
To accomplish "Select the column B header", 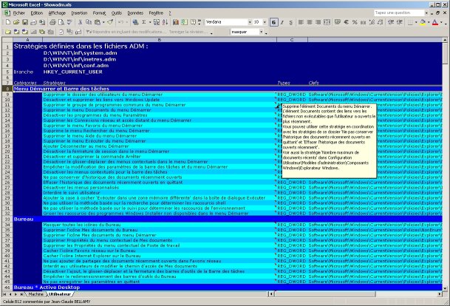I will [160, 40].
